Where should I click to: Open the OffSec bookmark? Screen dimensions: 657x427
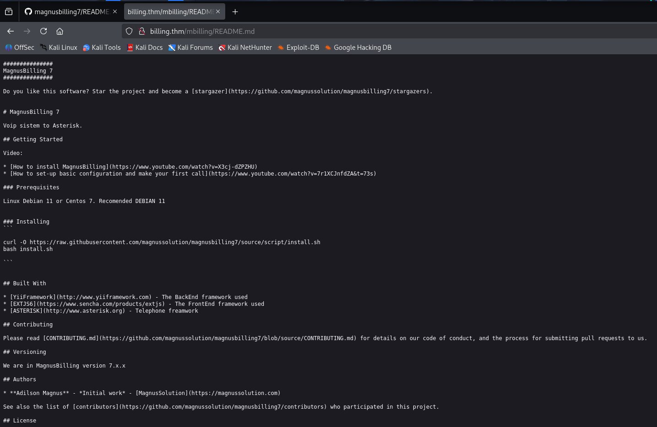click(x=20, y=48)
